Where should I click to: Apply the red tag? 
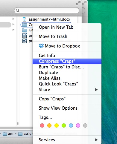(x=42, y=125)
